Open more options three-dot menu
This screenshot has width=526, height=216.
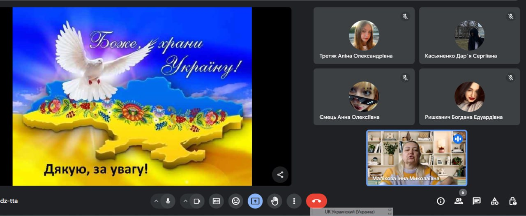click(294, 201)
